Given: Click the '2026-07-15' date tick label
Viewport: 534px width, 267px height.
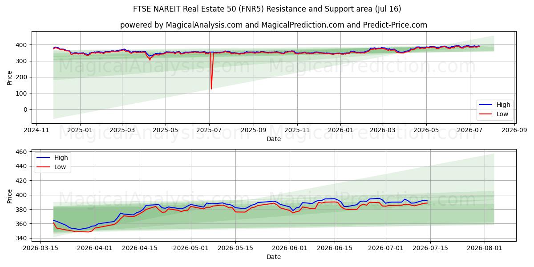Looking at the screenshot, I should tap(431, 248).
